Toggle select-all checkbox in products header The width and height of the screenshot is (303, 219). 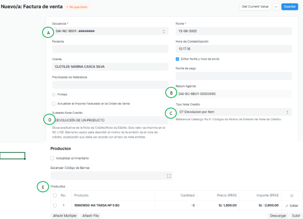55,196
